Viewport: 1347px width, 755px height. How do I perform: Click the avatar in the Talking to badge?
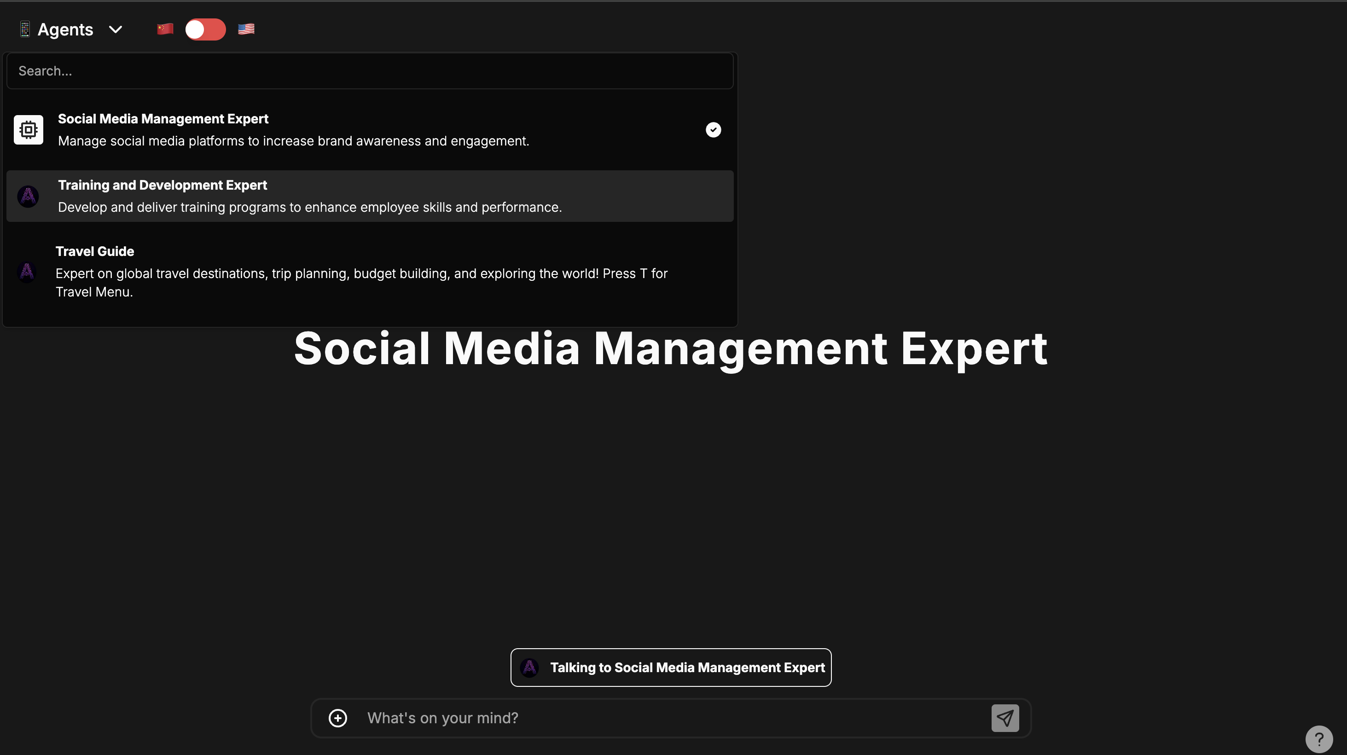pyautogui.click(x=529, y=668)
